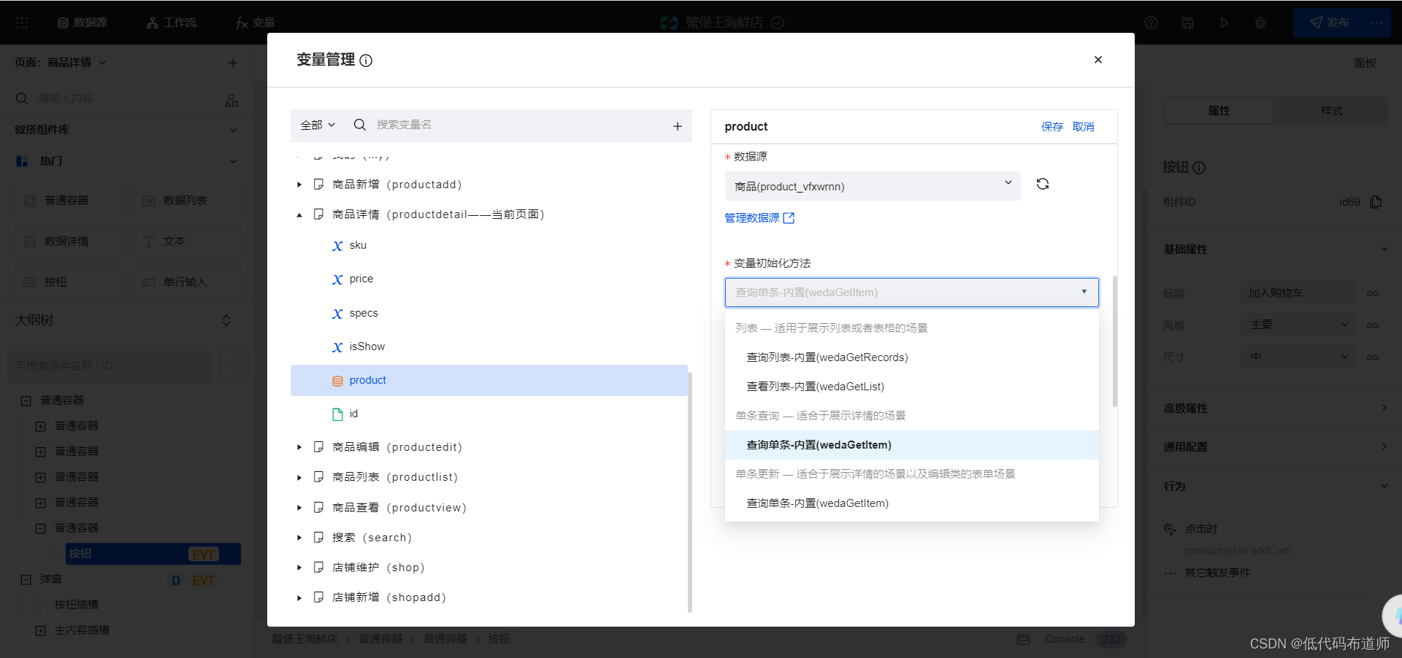The width and height of the screenshot is (1402, 658).
Task: Add a new page with plus icon
Action: (233, 63)
